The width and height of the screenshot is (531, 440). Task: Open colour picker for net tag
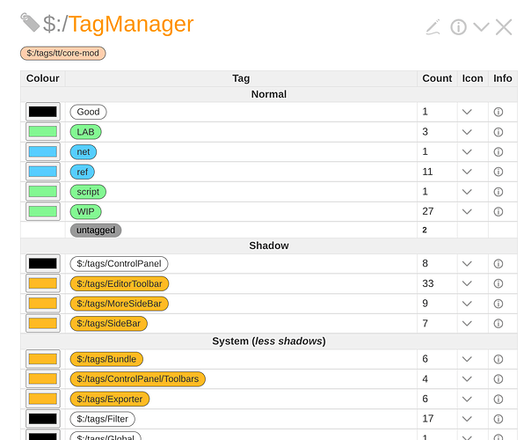coord(43,151)
